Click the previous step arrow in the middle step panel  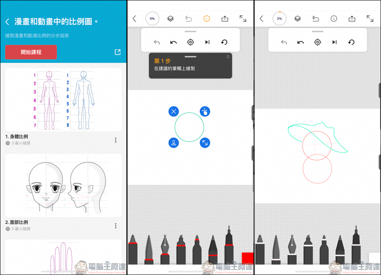[x=157, y=42]
